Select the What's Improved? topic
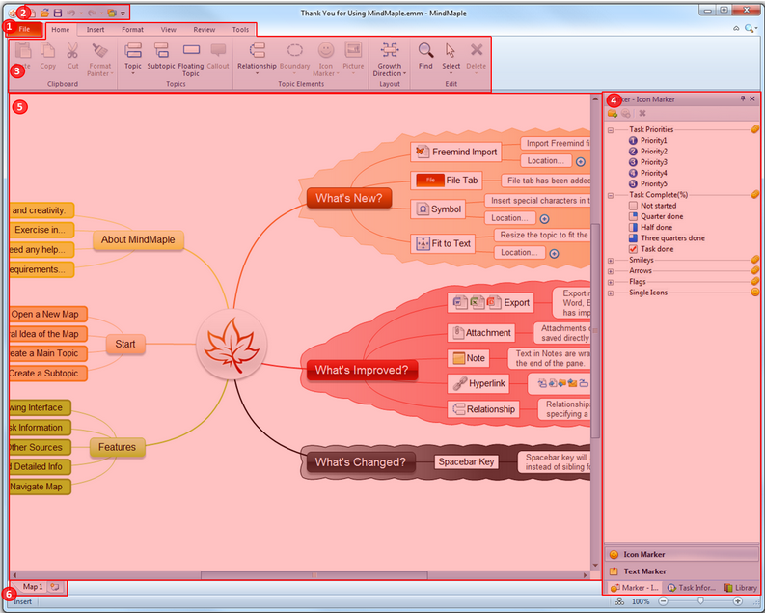Screen dimensions: 765x613 tap(362, 370)
